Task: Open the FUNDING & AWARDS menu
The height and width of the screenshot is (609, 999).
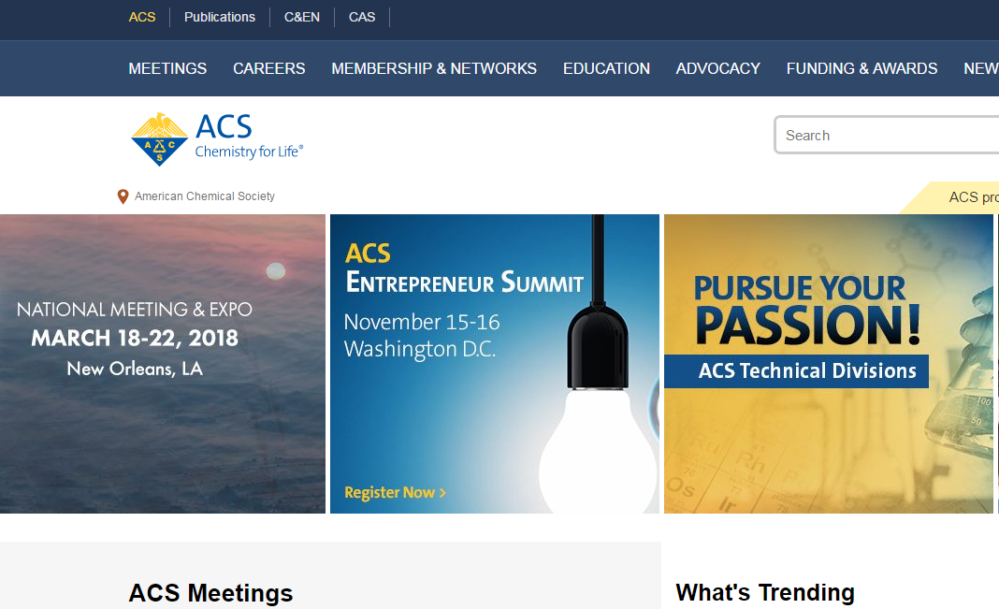Action: coord(862,69)
